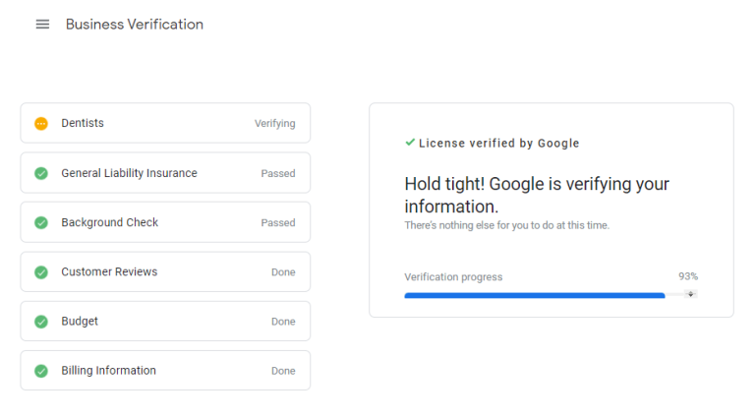Click the green checkmark next to License verified
Screen dimensions: 755x418
coord(410,142)
